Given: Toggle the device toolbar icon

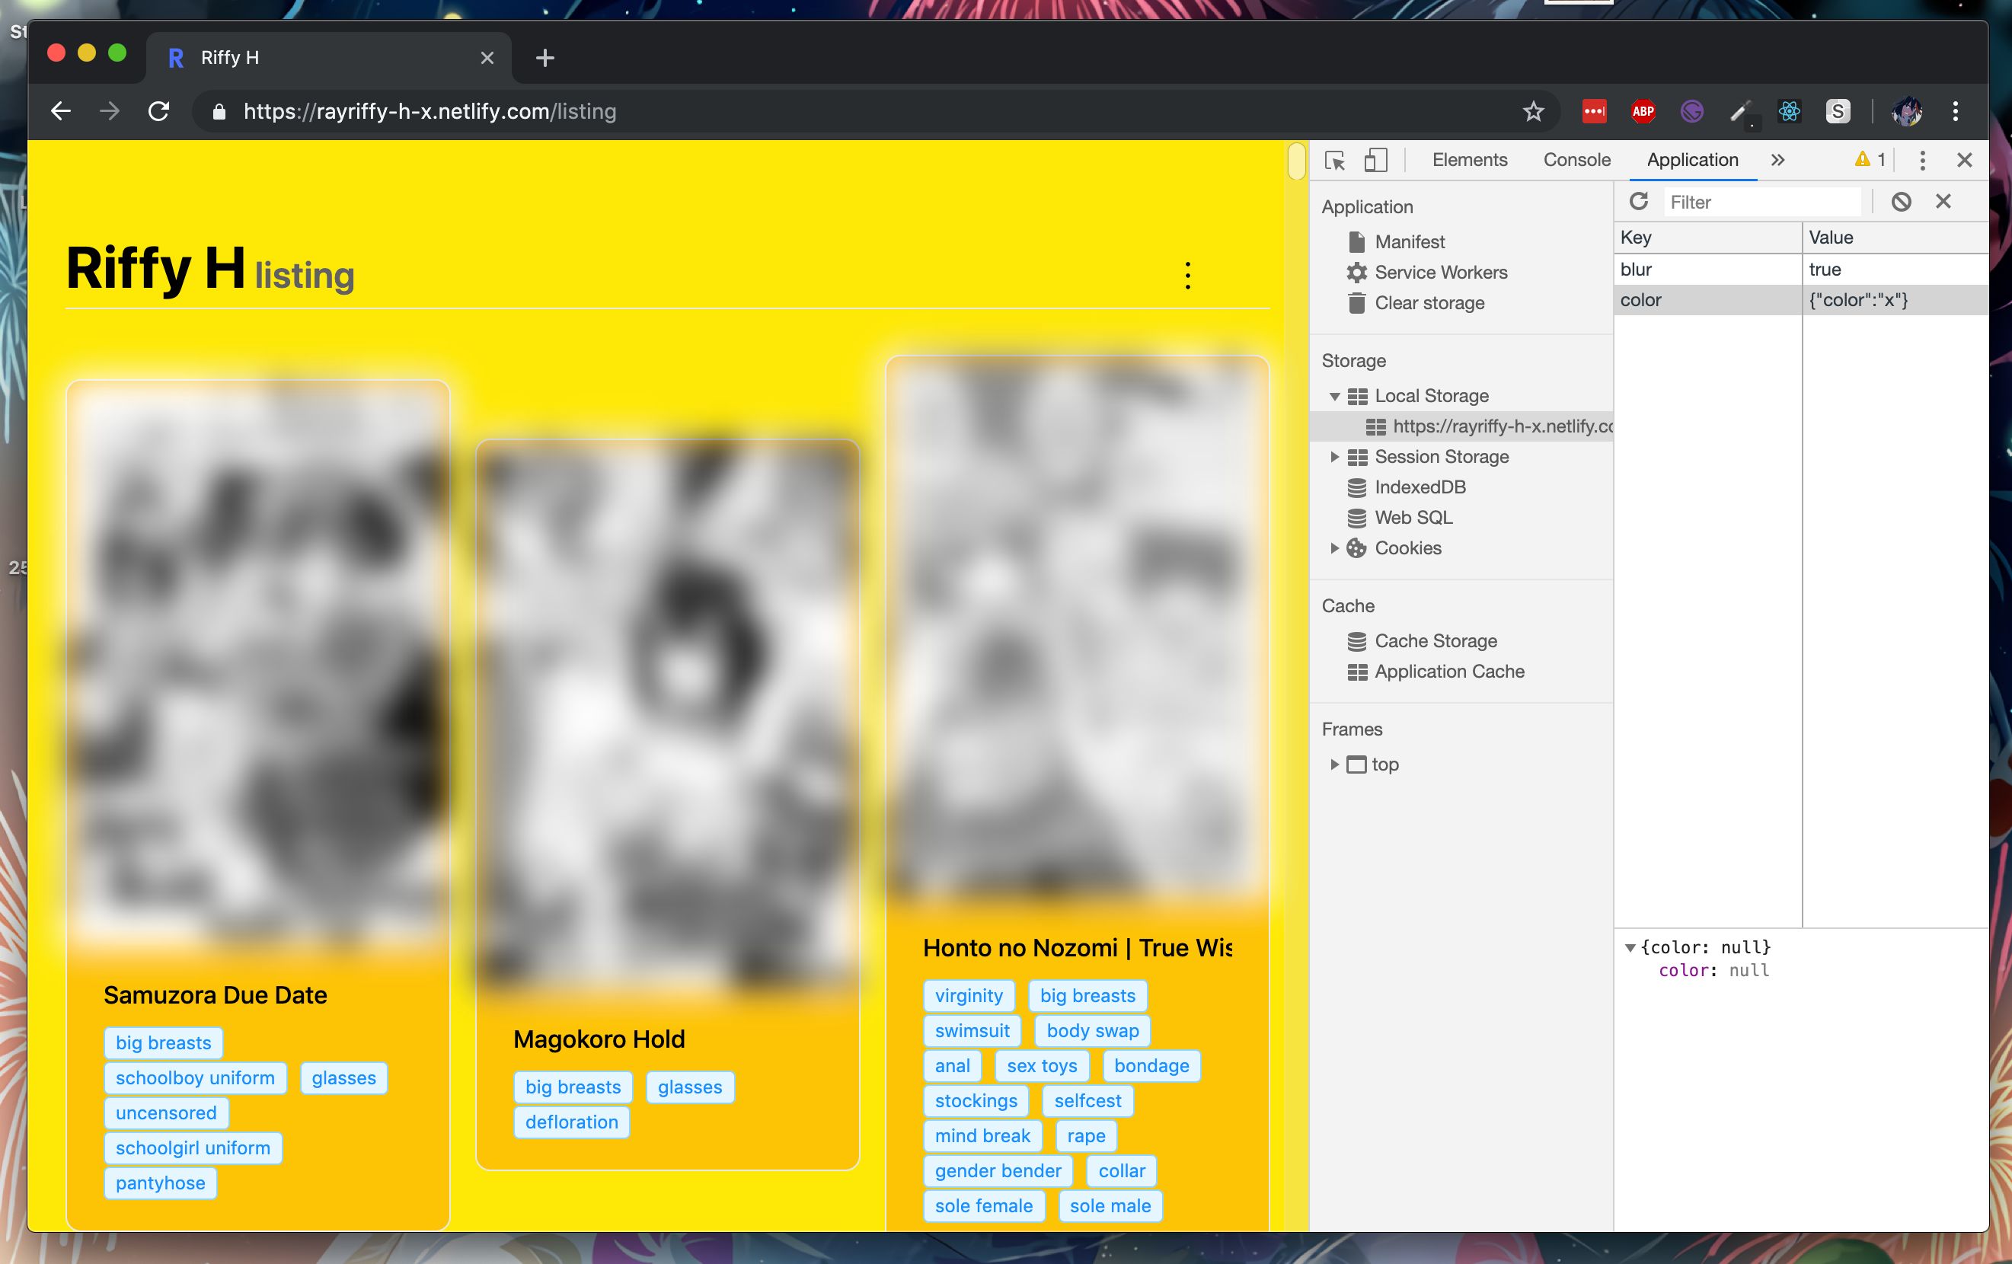Looking at the screenshot, I should click(1375, 161).
